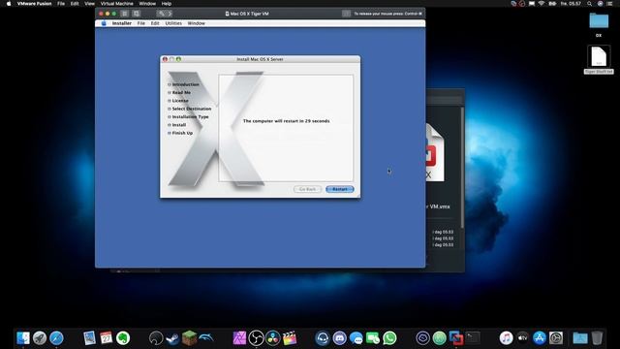Open the Installer menu in the guest
Screen dimensions: 620x349
[122, 23]
